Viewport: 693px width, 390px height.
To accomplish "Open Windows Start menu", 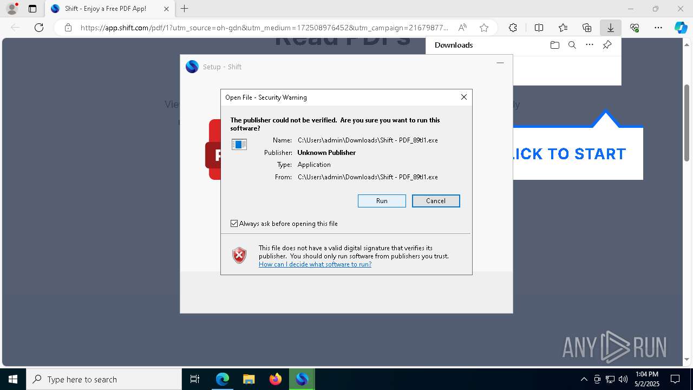I will 13,379.
